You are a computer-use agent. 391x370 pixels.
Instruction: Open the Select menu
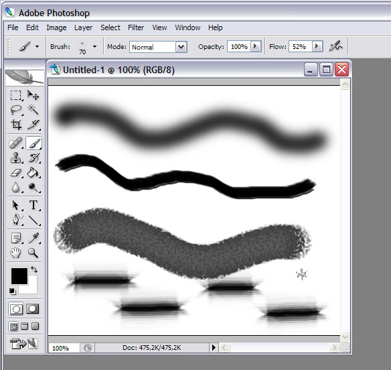point(110,27)
